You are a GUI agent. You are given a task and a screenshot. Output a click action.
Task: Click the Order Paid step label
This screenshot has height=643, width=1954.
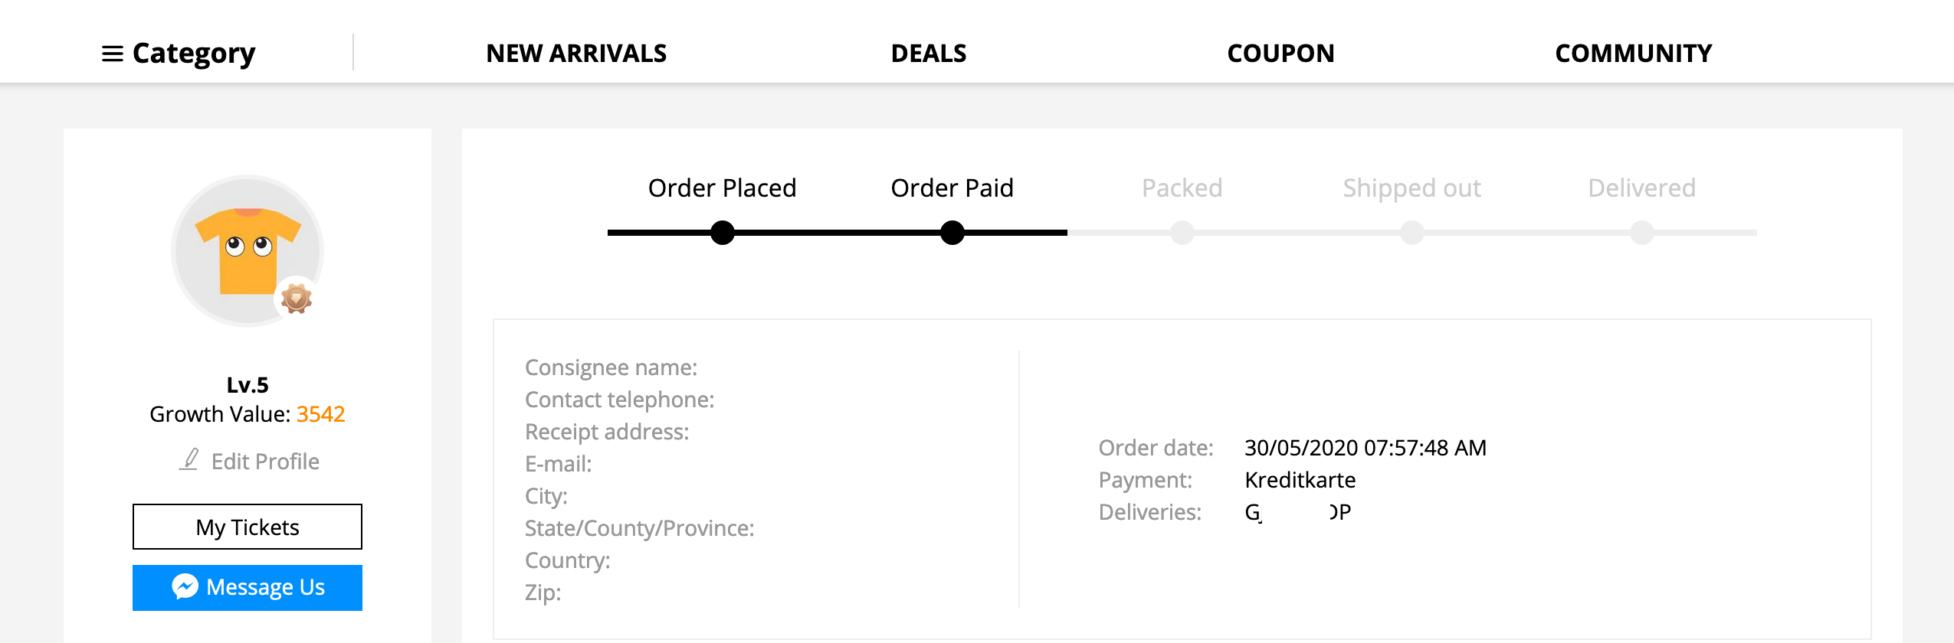[952, 188]
